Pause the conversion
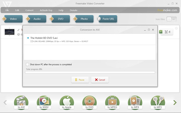Viewport: 181px width, 113px height. tap(80, 80)
